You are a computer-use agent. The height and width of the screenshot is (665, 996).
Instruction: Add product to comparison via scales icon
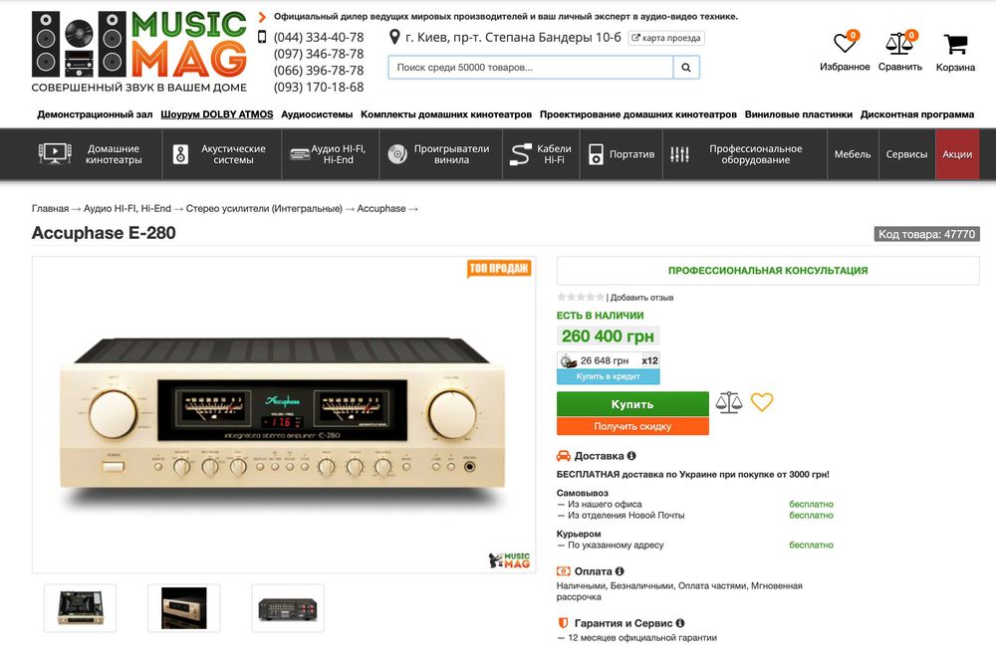729,403
